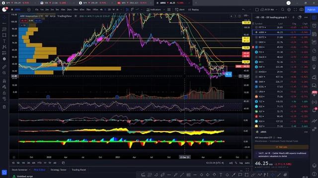The height and width of the screenshot is (178, 318).
Task: Click the Add note button
Action: [x=281, y=147]
